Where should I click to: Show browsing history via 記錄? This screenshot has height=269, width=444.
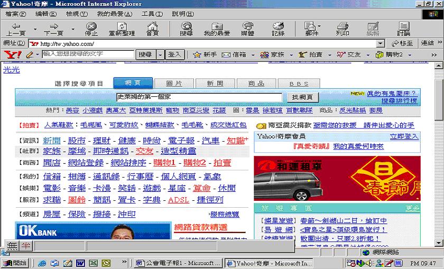click(x=278, y=29)
